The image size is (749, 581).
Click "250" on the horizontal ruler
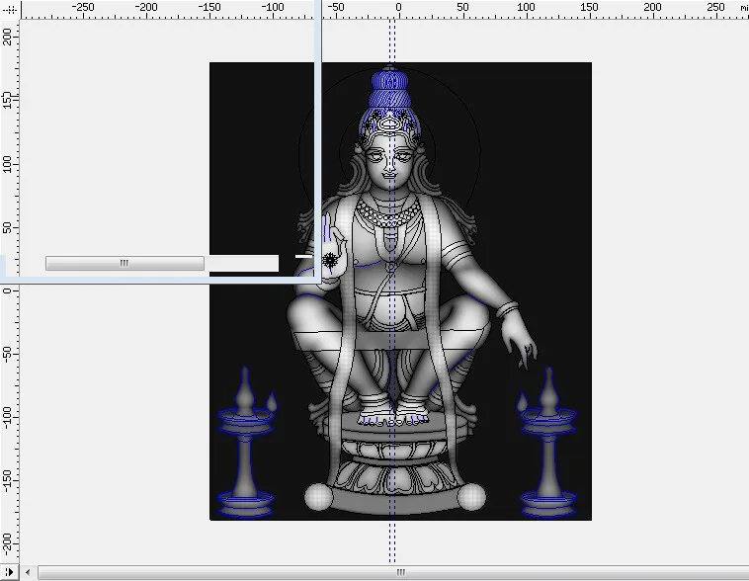(x=715, y=7)
